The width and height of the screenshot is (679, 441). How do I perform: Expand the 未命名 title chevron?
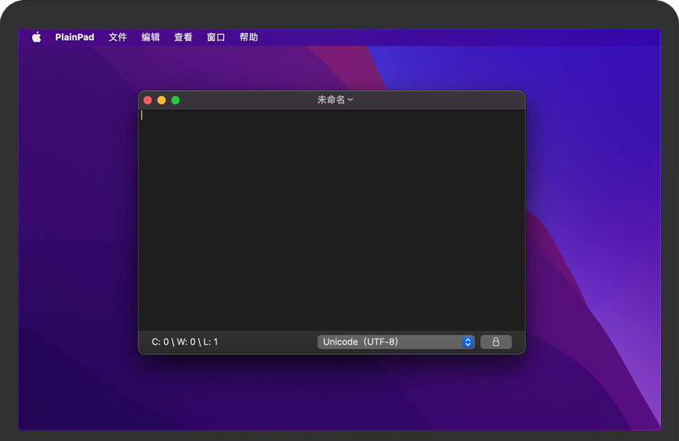click(350, 100)
